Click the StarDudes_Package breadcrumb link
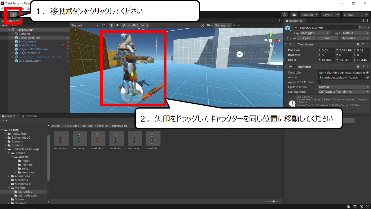Screen dimensions: 371x209 click(79, 126)
